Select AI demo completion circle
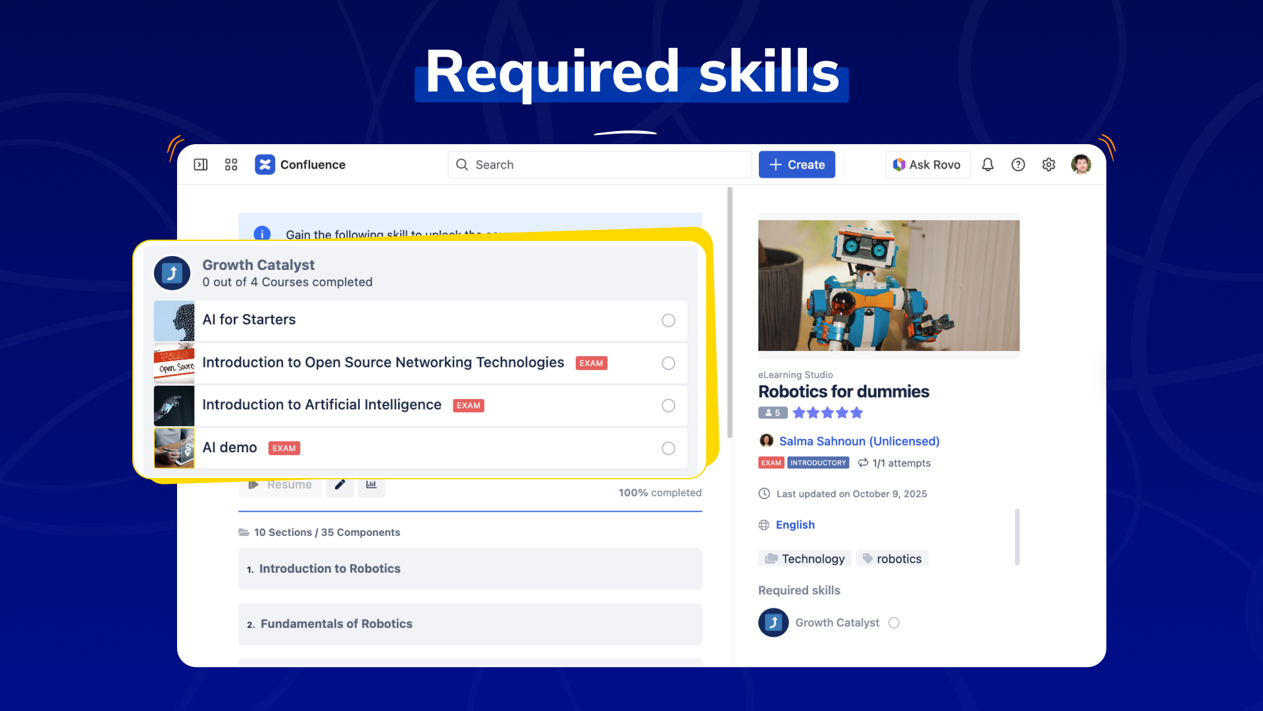The width and height of the screenshot is (1263, 711). (668, 448)
